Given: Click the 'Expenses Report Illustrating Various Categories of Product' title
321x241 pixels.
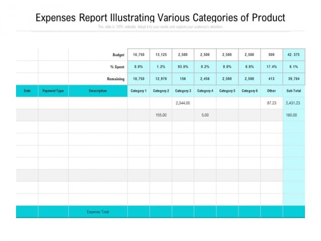Looking at the screenshot, I should coord(160,18).
